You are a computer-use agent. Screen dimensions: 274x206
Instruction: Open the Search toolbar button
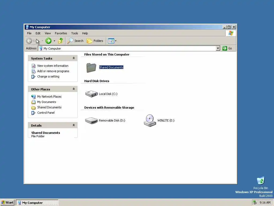[x=75, y=41]
